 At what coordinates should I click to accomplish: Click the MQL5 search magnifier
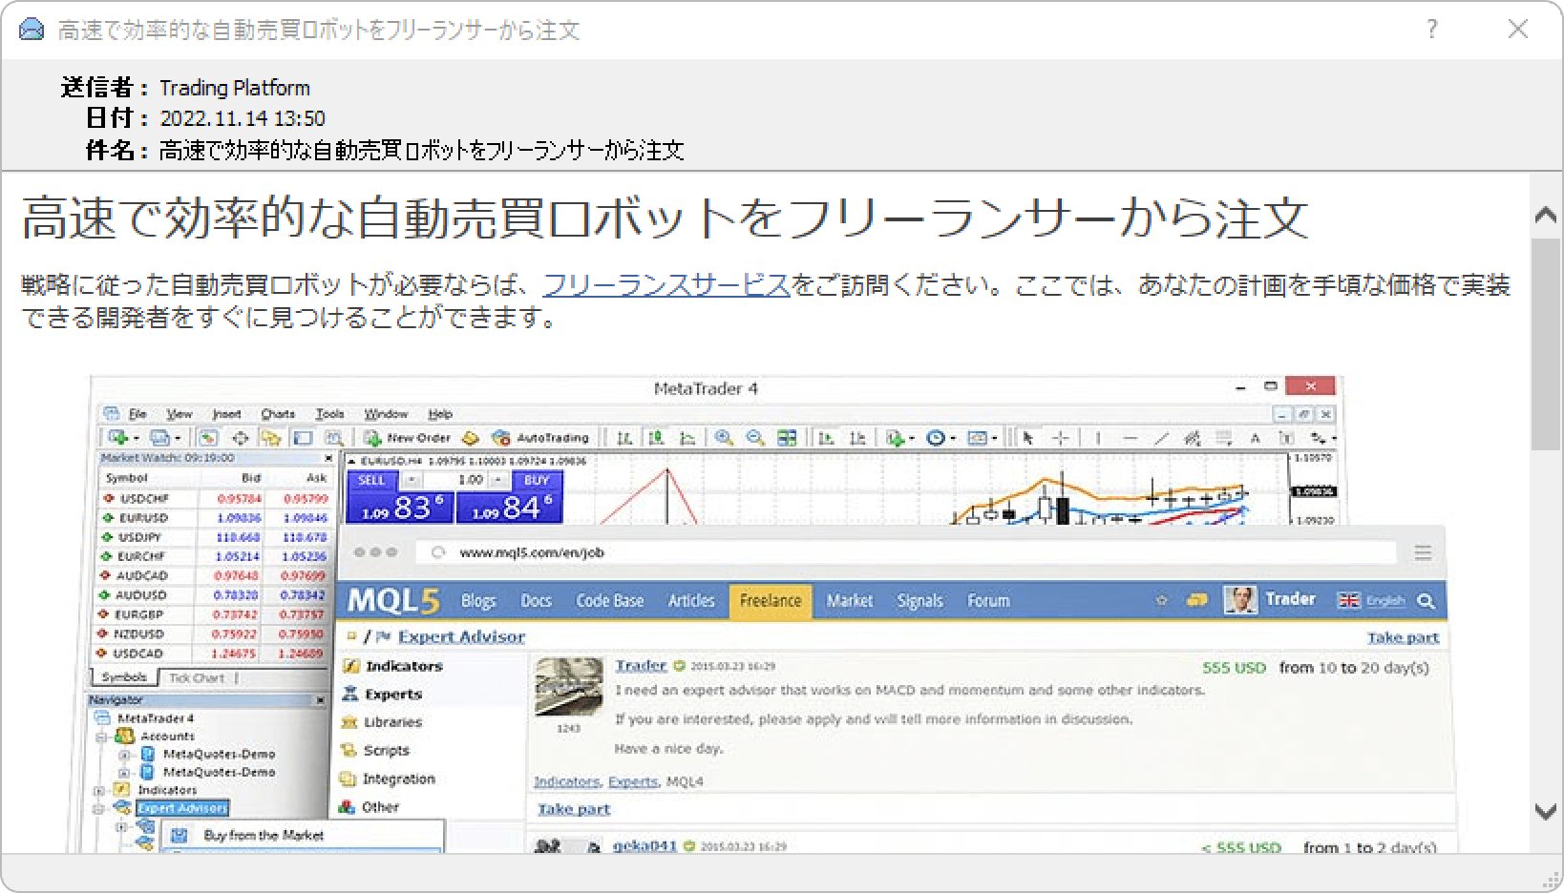1427,601
